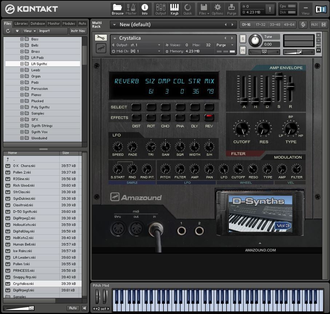Adjust the amp envelope Release slider
Viewport: 330px width, 314px height.
290,86
